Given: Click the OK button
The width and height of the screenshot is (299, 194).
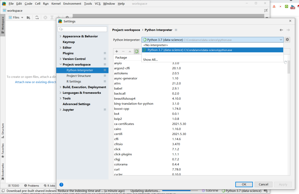Looking at the screenshot, I should click(244, 184).
